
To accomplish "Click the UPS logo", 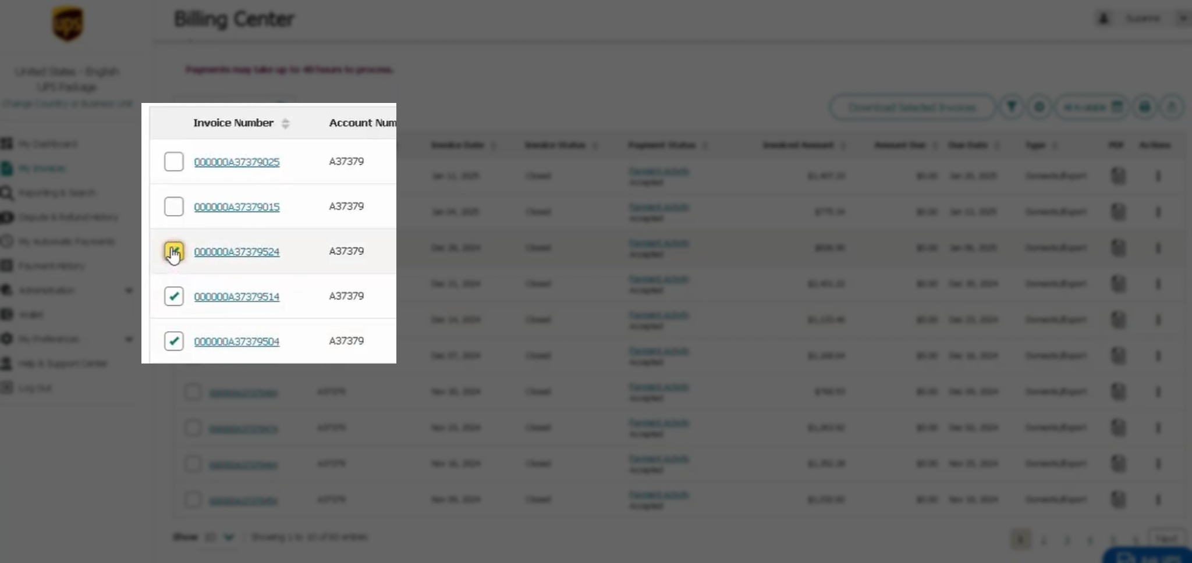I will click(x=68, y=24).
